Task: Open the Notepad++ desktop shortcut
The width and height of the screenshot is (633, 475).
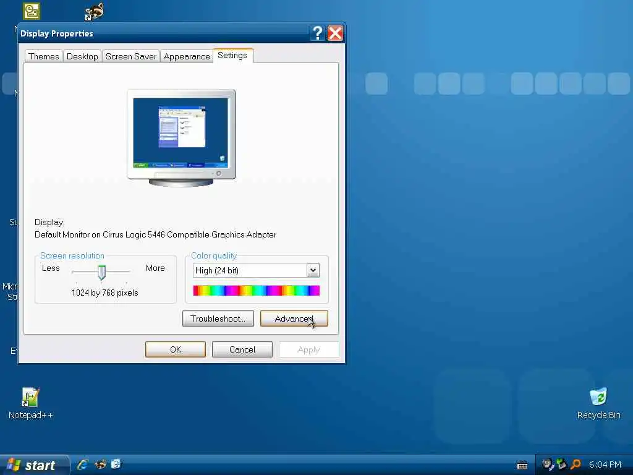Action: [30, 402]
